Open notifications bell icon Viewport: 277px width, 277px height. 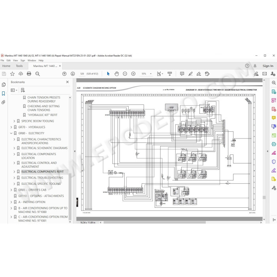(x=255, y=66)
